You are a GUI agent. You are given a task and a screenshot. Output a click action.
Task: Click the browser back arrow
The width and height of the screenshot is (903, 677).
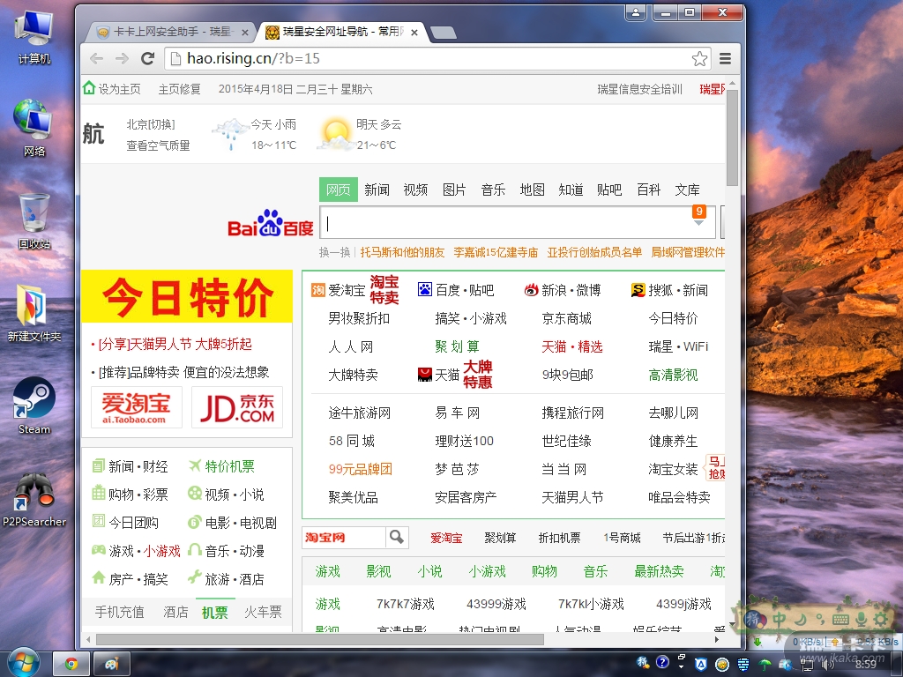click(x=97, y=58)
